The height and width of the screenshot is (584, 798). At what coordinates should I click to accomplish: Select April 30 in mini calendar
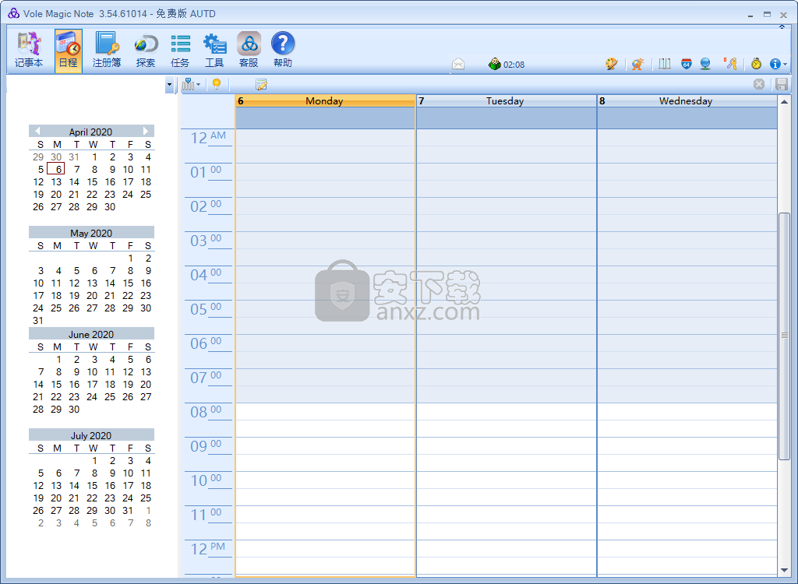click(x=110, y=206)
